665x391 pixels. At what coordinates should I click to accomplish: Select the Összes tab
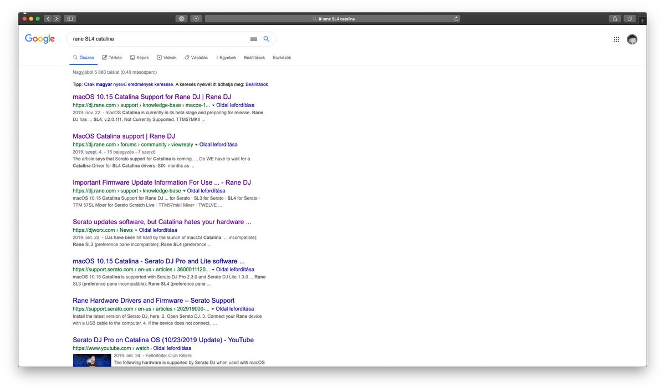[84, 58]
